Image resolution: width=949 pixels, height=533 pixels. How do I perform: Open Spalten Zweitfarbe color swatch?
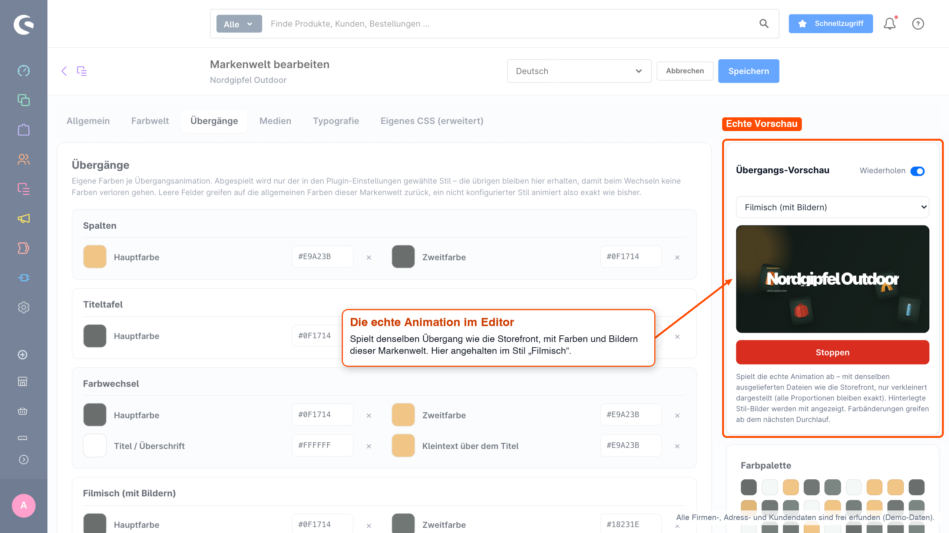(x=403, y=257)
